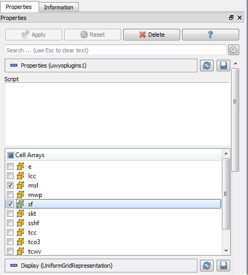The image size is (248, 275).
Task: Toggle all arrays via Cell Arrays header checkbox
Action: (10, 155)
